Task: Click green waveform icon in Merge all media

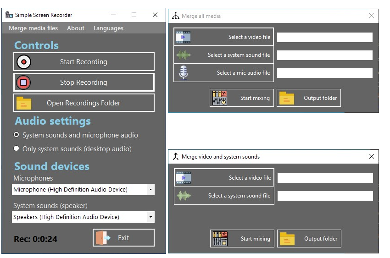Action: tap(184, 55)
